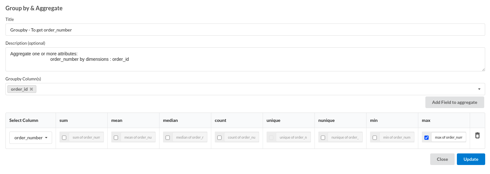
Task: Open the order_number Select Column dropdown
Action: click(x=31, y=138)
